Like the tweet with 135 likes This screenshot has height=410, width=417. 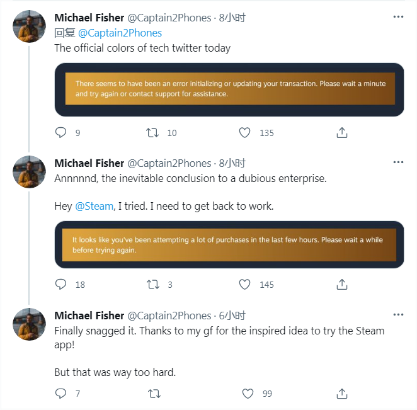point(245,133)
